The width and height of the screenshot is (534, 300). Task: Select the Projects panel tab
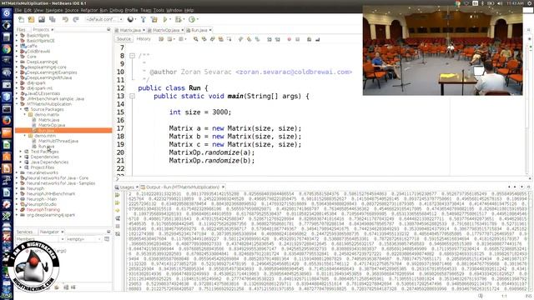click(x=41, y=30)
